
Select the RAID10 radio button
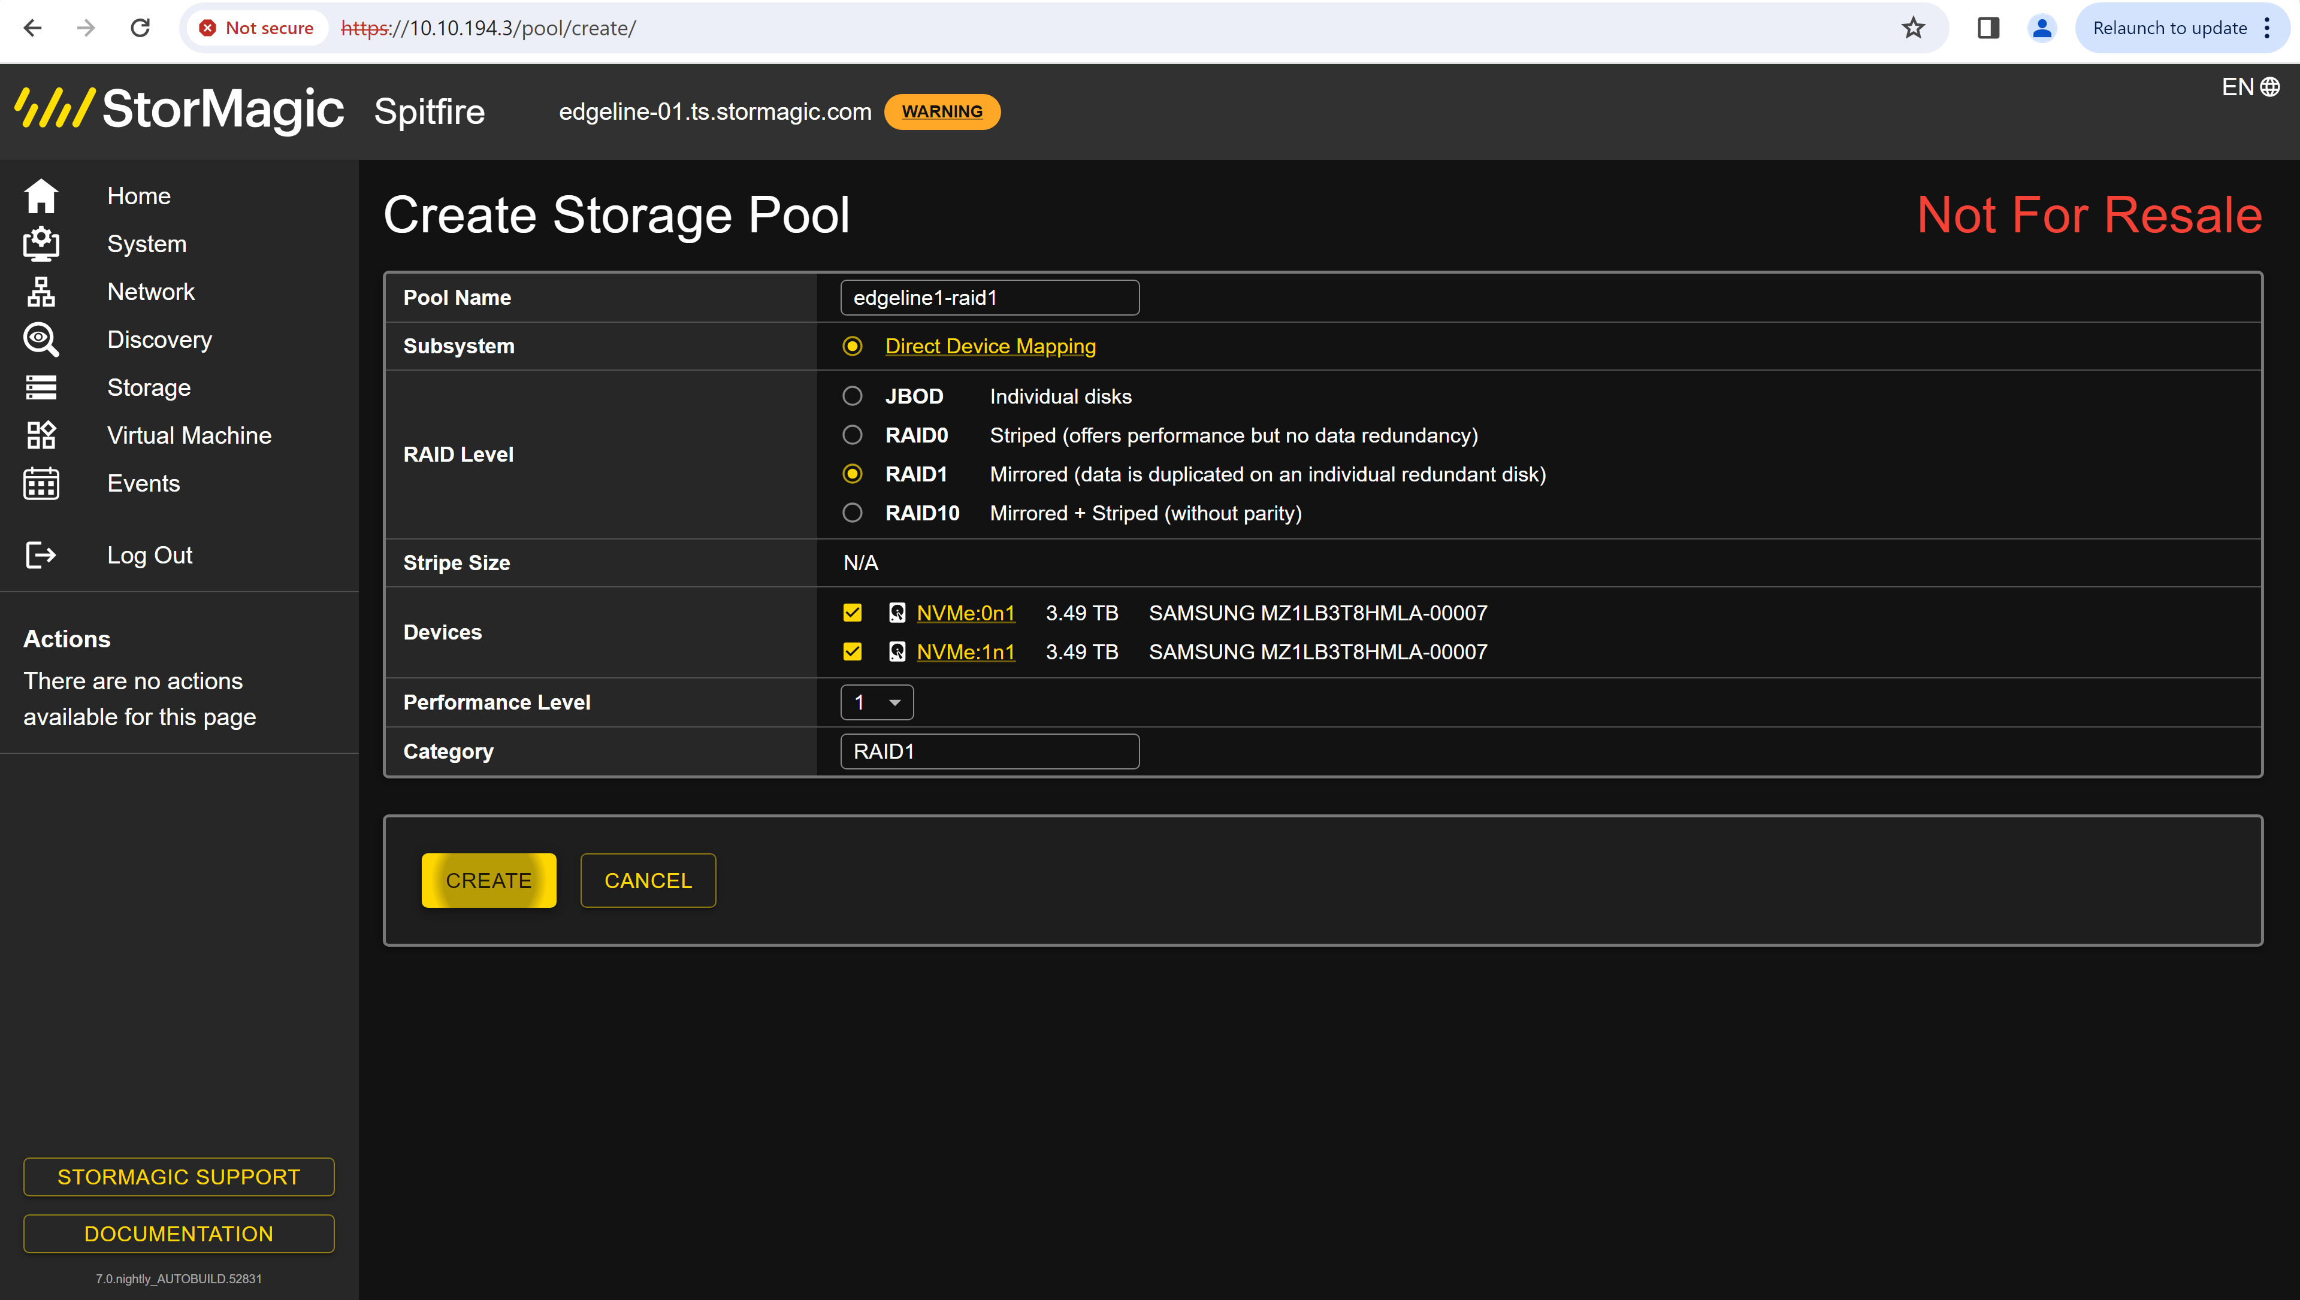[852, 513]
